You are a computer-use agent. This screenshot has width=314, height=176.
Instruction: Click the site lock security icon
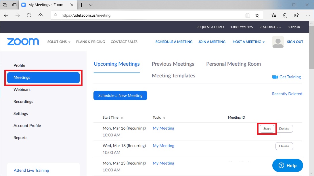pyautogui.click(x=55, y=15)
